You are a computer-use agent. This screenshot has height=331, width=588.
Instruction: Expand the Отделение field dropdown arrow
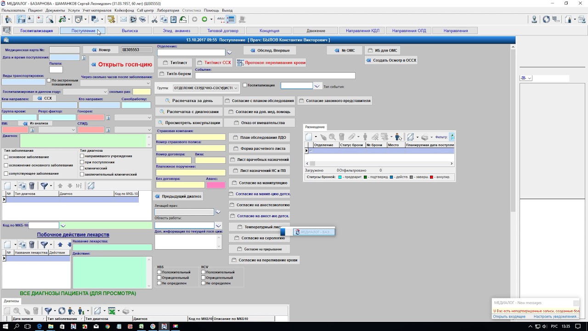pyautogui.click(x=229, y=52)
